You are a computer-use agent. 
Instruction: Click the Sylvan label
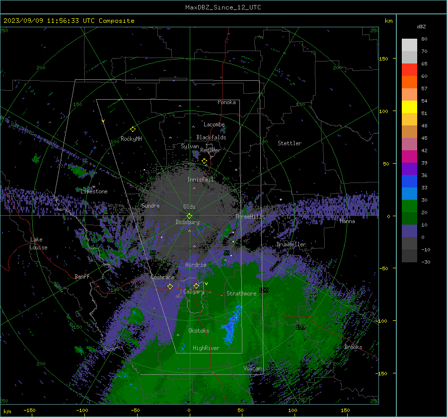coord(190,146)
